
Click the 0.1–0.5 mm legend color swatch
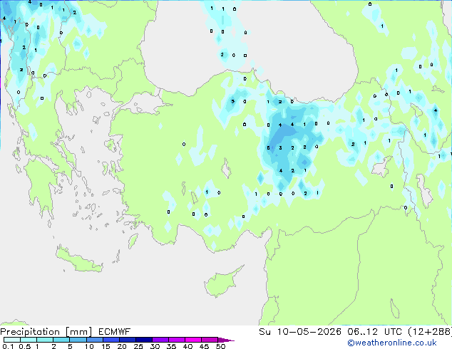12,340
